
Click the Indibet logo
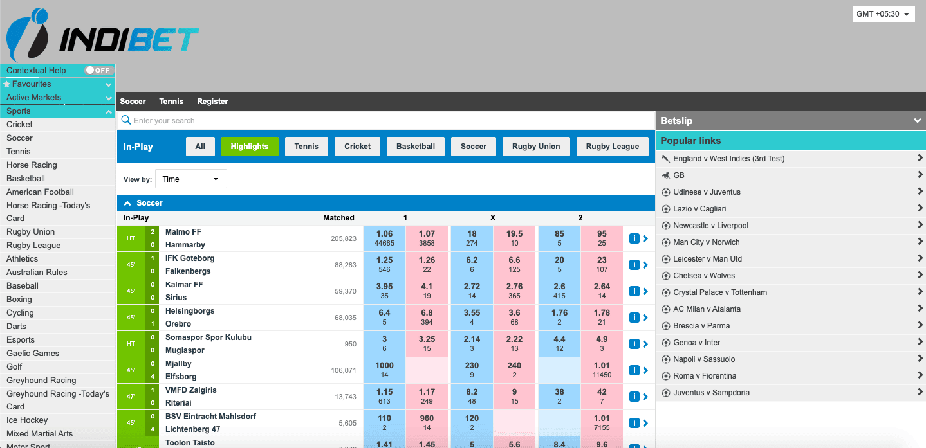point(103,35)
